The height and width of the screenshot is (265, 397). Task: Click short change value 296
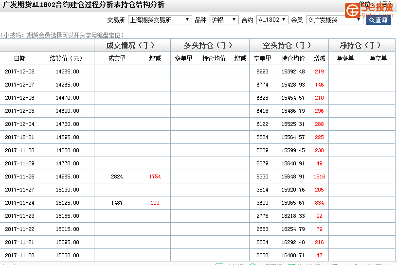[319, 111]
